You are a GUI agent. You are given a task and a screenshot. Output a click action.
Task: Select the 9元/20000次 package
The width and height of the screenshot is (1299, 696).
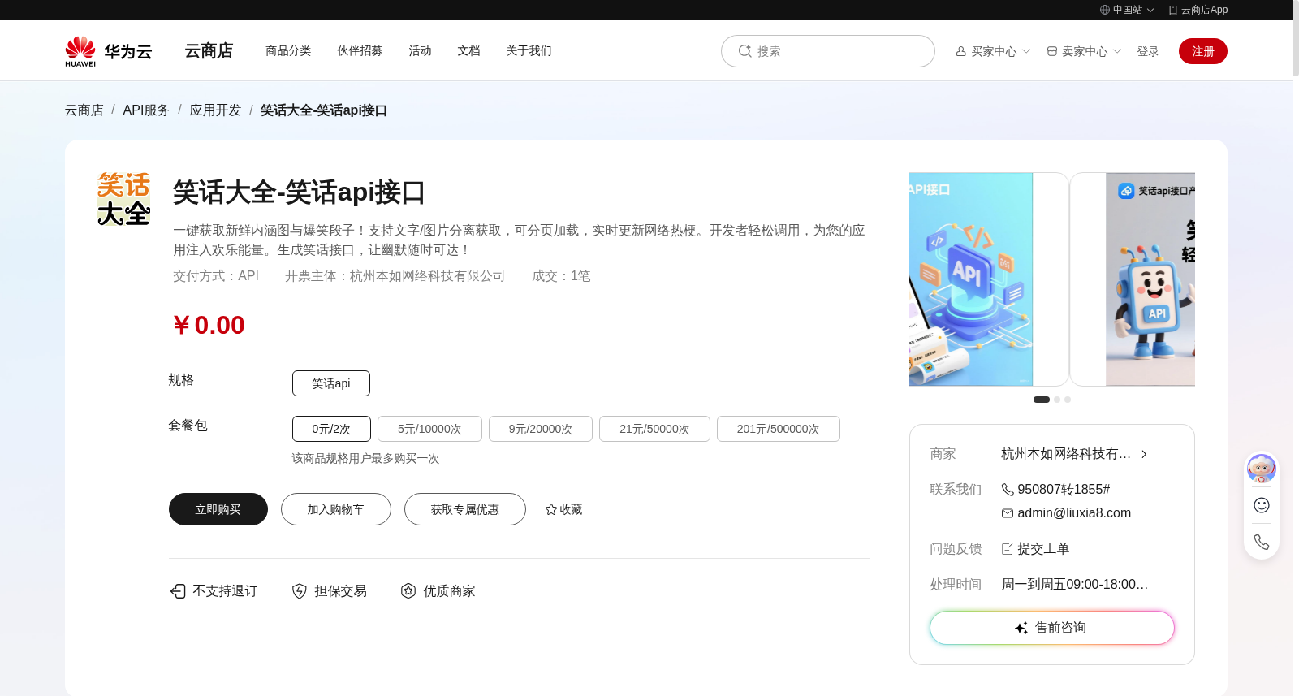(x=541, y=429)
